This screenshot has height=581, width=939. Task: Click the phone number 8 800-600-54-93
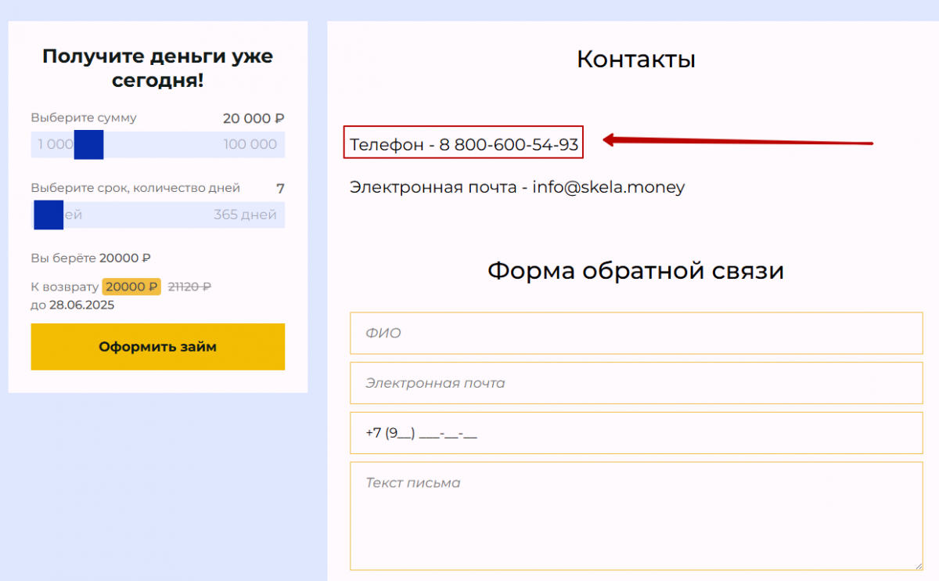tap(509, 144)
